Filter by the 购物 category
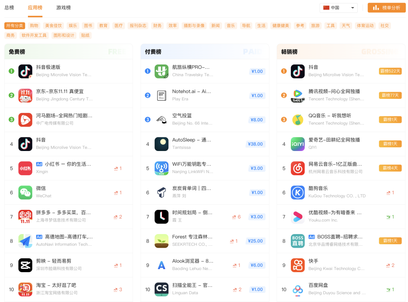The width and height of the screenshot is (408, 302). click(34, 26)
